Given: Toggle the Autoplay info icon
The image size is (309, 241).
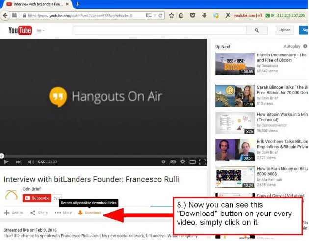Looking at the screenshot, I should (x=305, y=46).
